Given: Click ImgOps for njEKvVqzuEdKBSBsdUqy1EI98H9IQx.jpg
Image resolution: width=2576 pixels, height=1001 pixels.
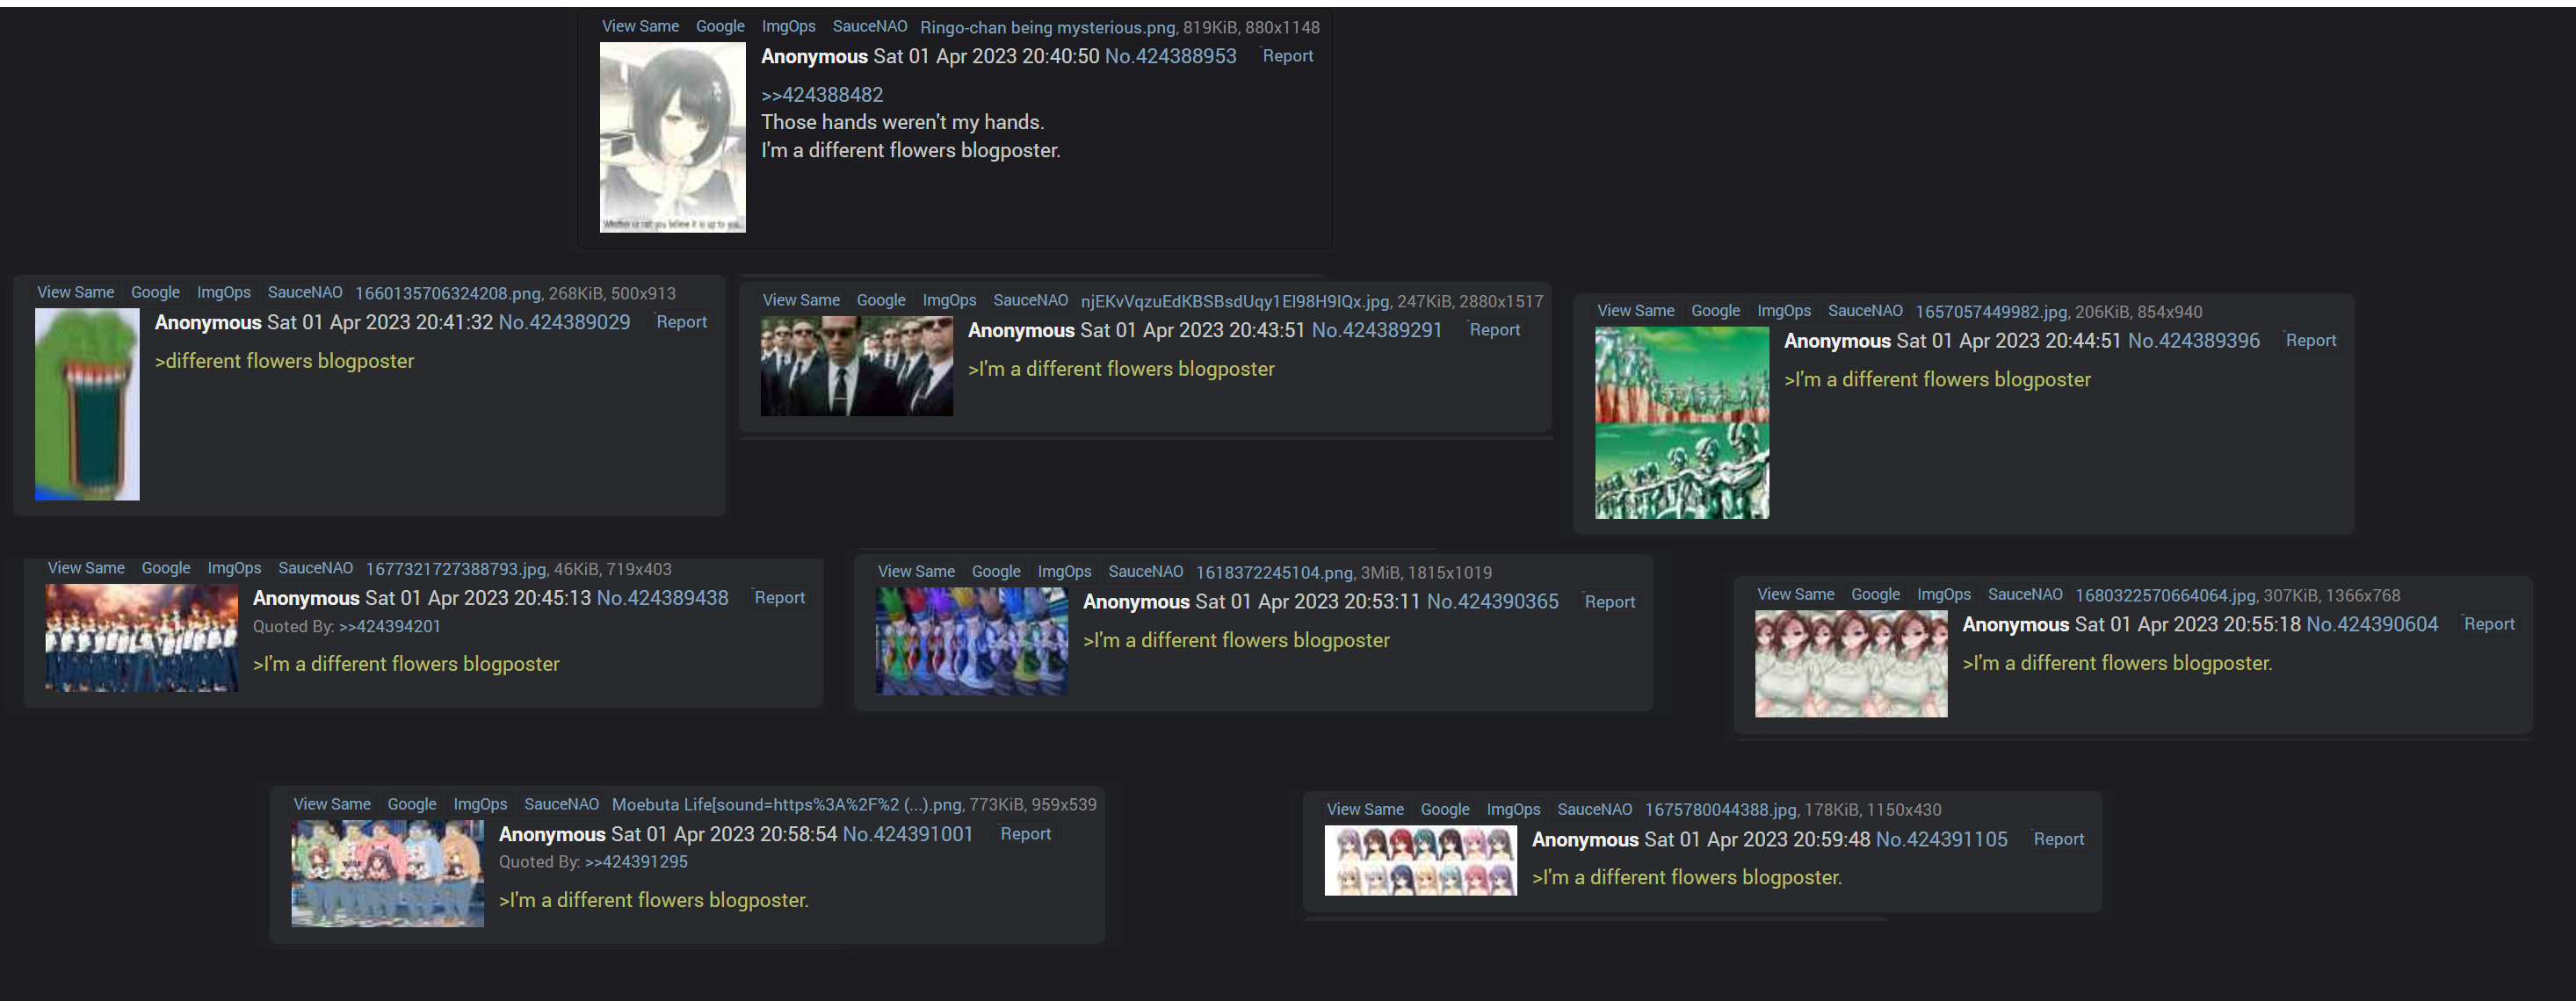Looking at the screenshot, I should (948, 299).
